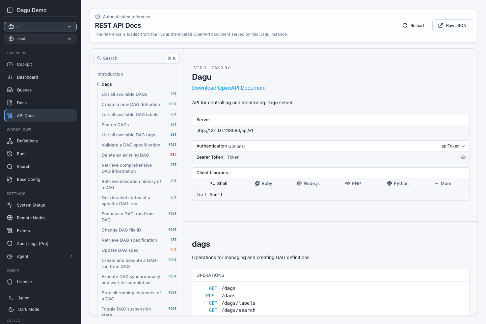
Task: Click the Raw JSON button
Action: click(x=452, y=25)
